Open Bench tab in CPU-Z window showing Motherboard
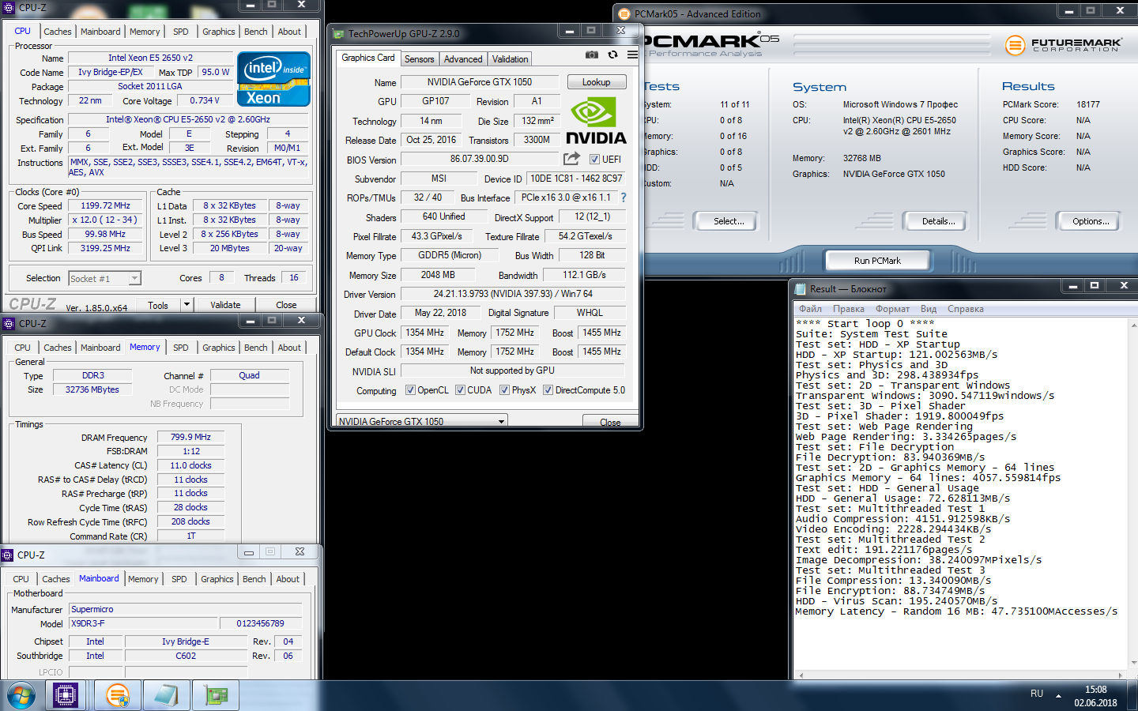This screenshot has width=1138, height=711. [x=254, y=579]
